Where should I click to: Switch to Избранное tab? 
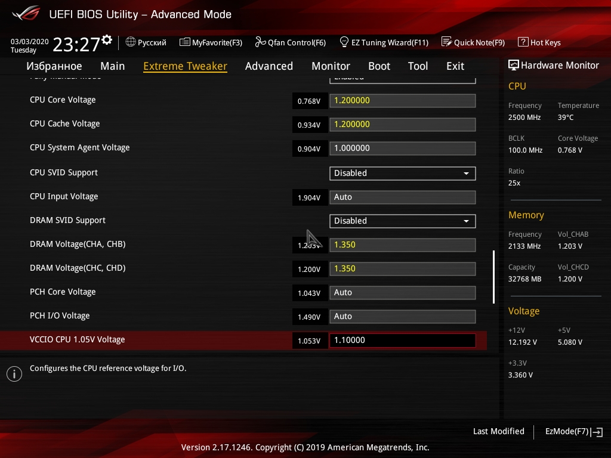(x=54, y=66)
